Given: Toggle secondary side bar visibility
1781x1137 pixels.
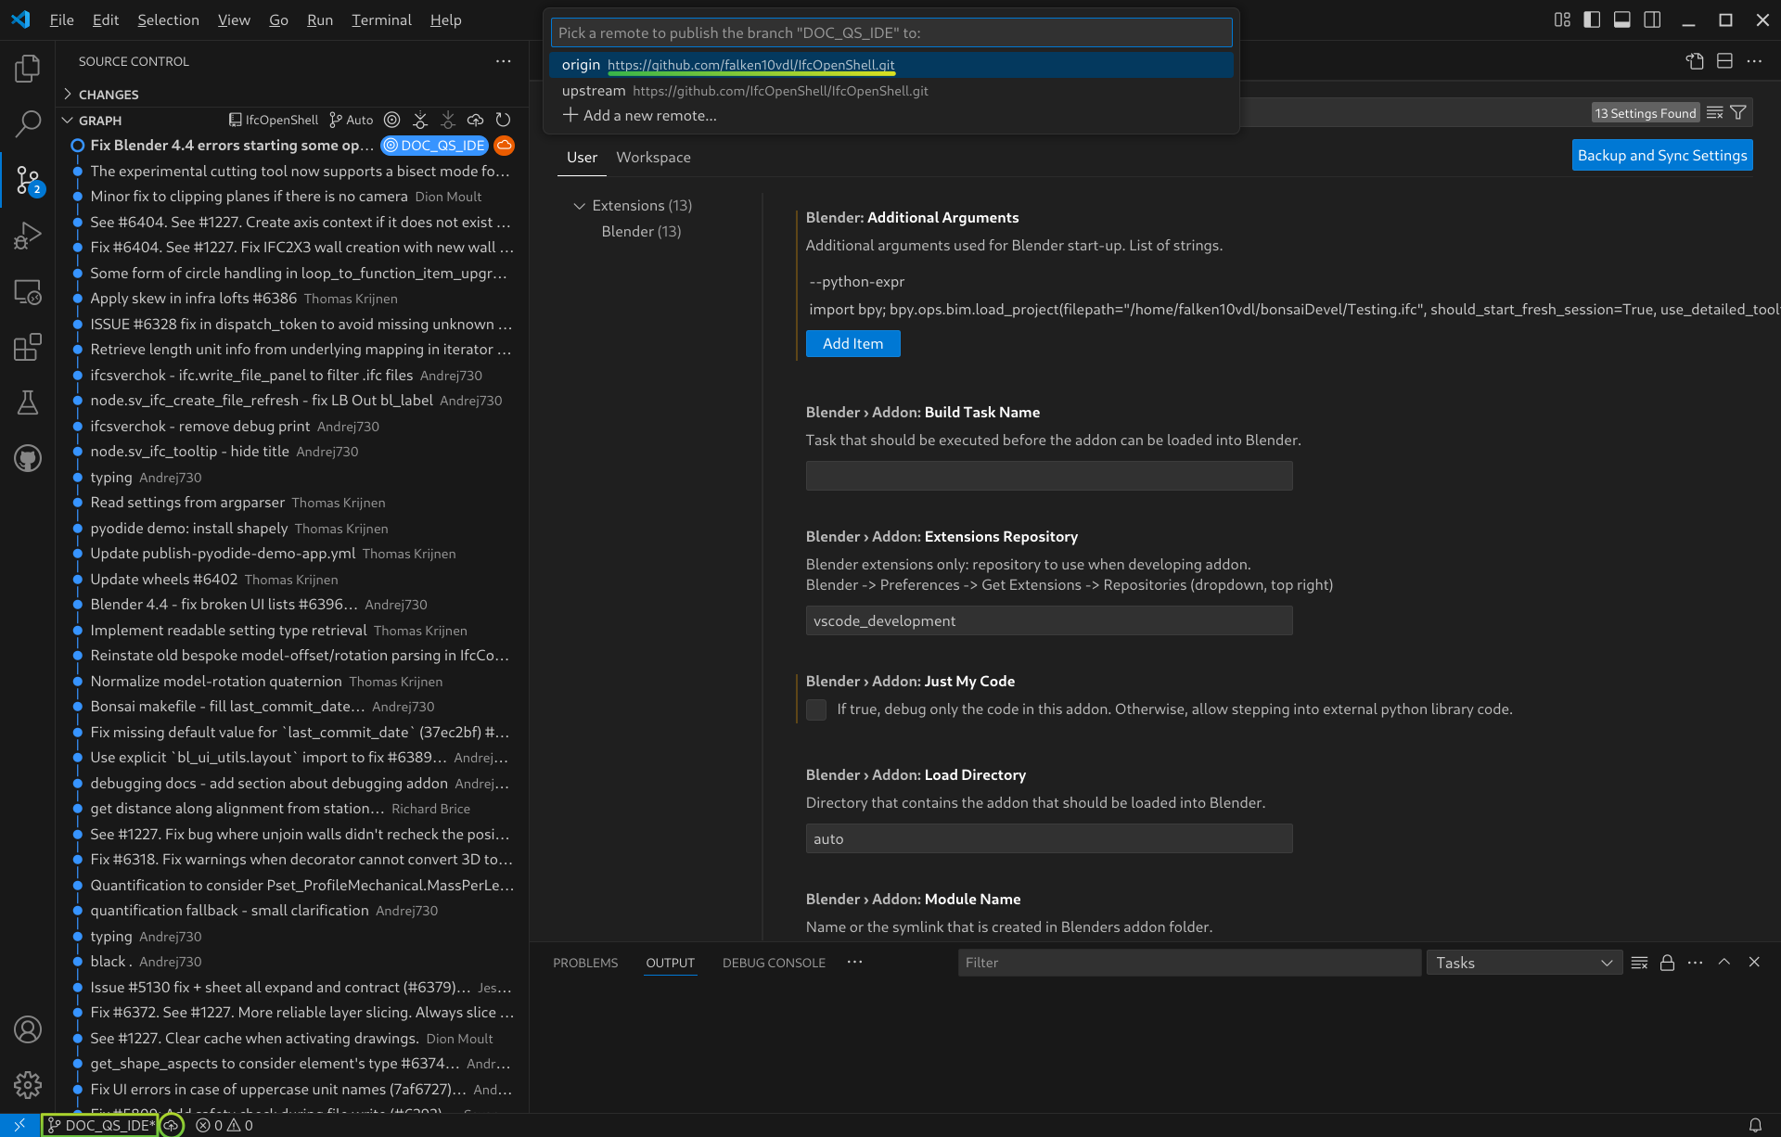Looking at the screenshot, I should (1652, 19).
